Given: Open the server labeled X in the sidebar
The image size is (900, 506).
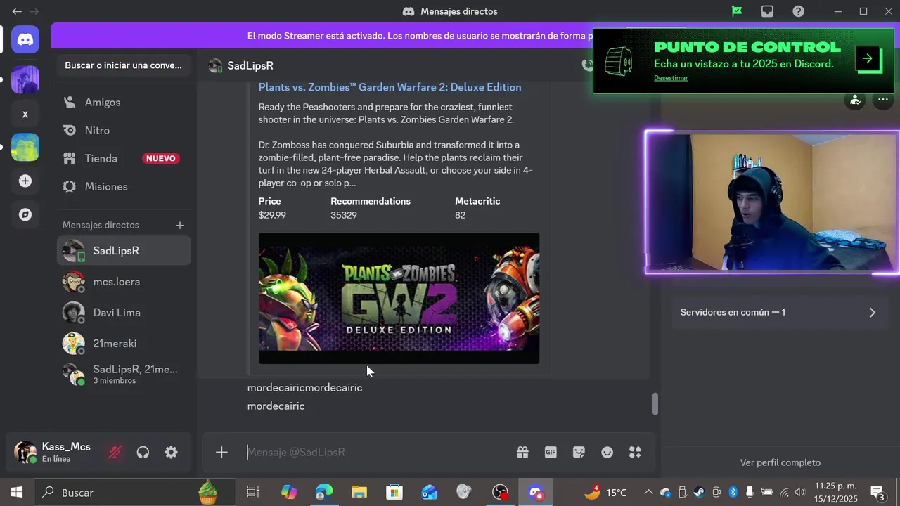Looking at the screenshot, I should click(x=25, y=114).
